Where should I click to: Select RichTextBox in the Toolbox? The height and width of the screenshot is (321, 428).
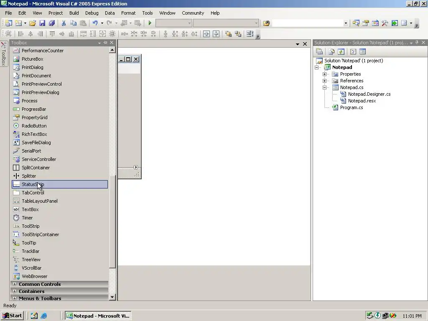(x=60, y=134)
